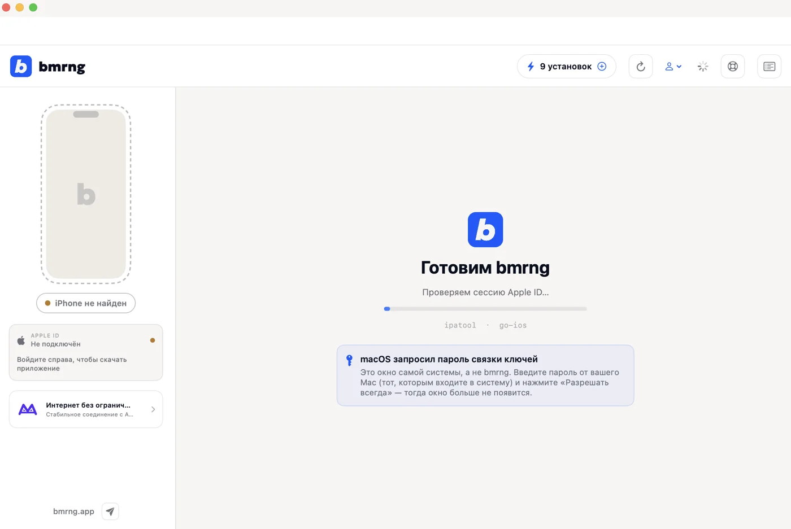The image size is (791, 529).
Task: Click Войдите справа, чтобы скачать приложение text
Action: click(x=72, y=364)
